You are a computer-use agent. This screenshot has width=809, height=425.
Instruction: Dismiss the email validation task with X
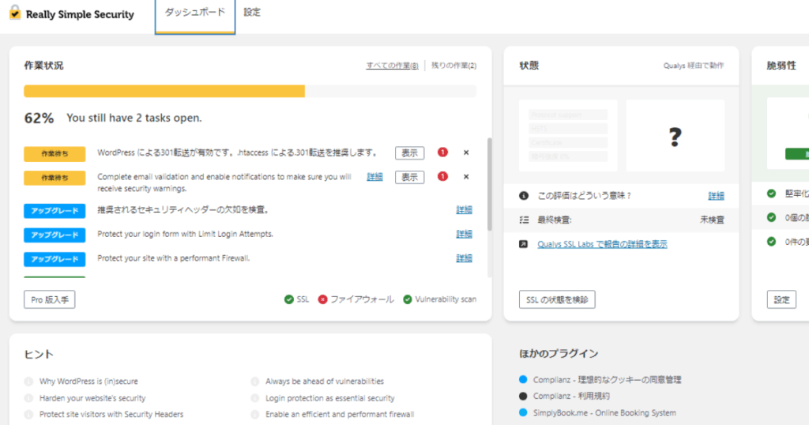click(x=466, y=177)
